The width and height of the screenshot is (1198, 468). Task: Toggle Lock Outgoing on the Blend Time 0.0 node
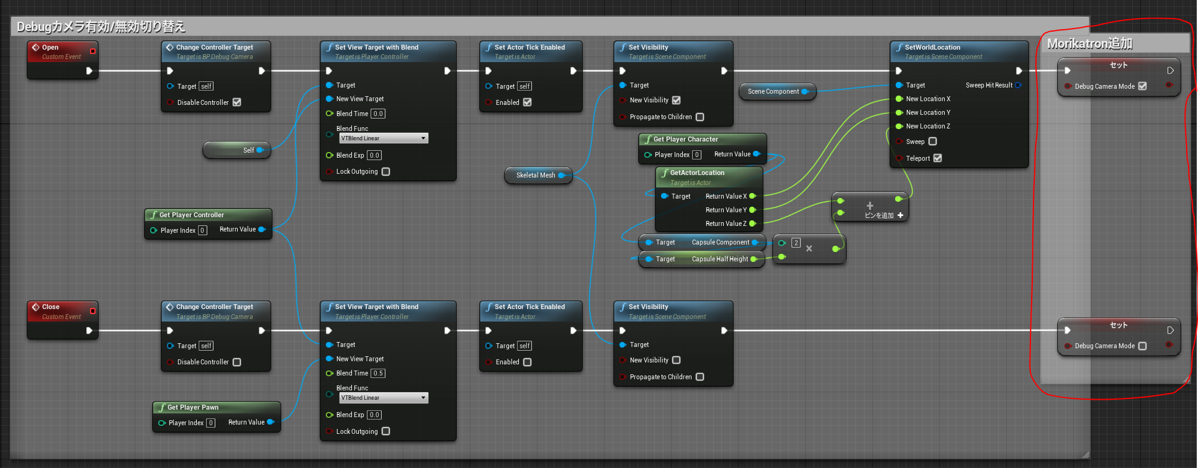coord(385,171)
